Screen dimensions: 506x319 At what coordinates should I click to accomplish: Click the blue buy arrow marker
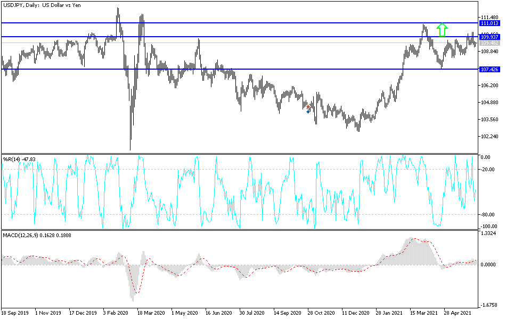[308, 112]
